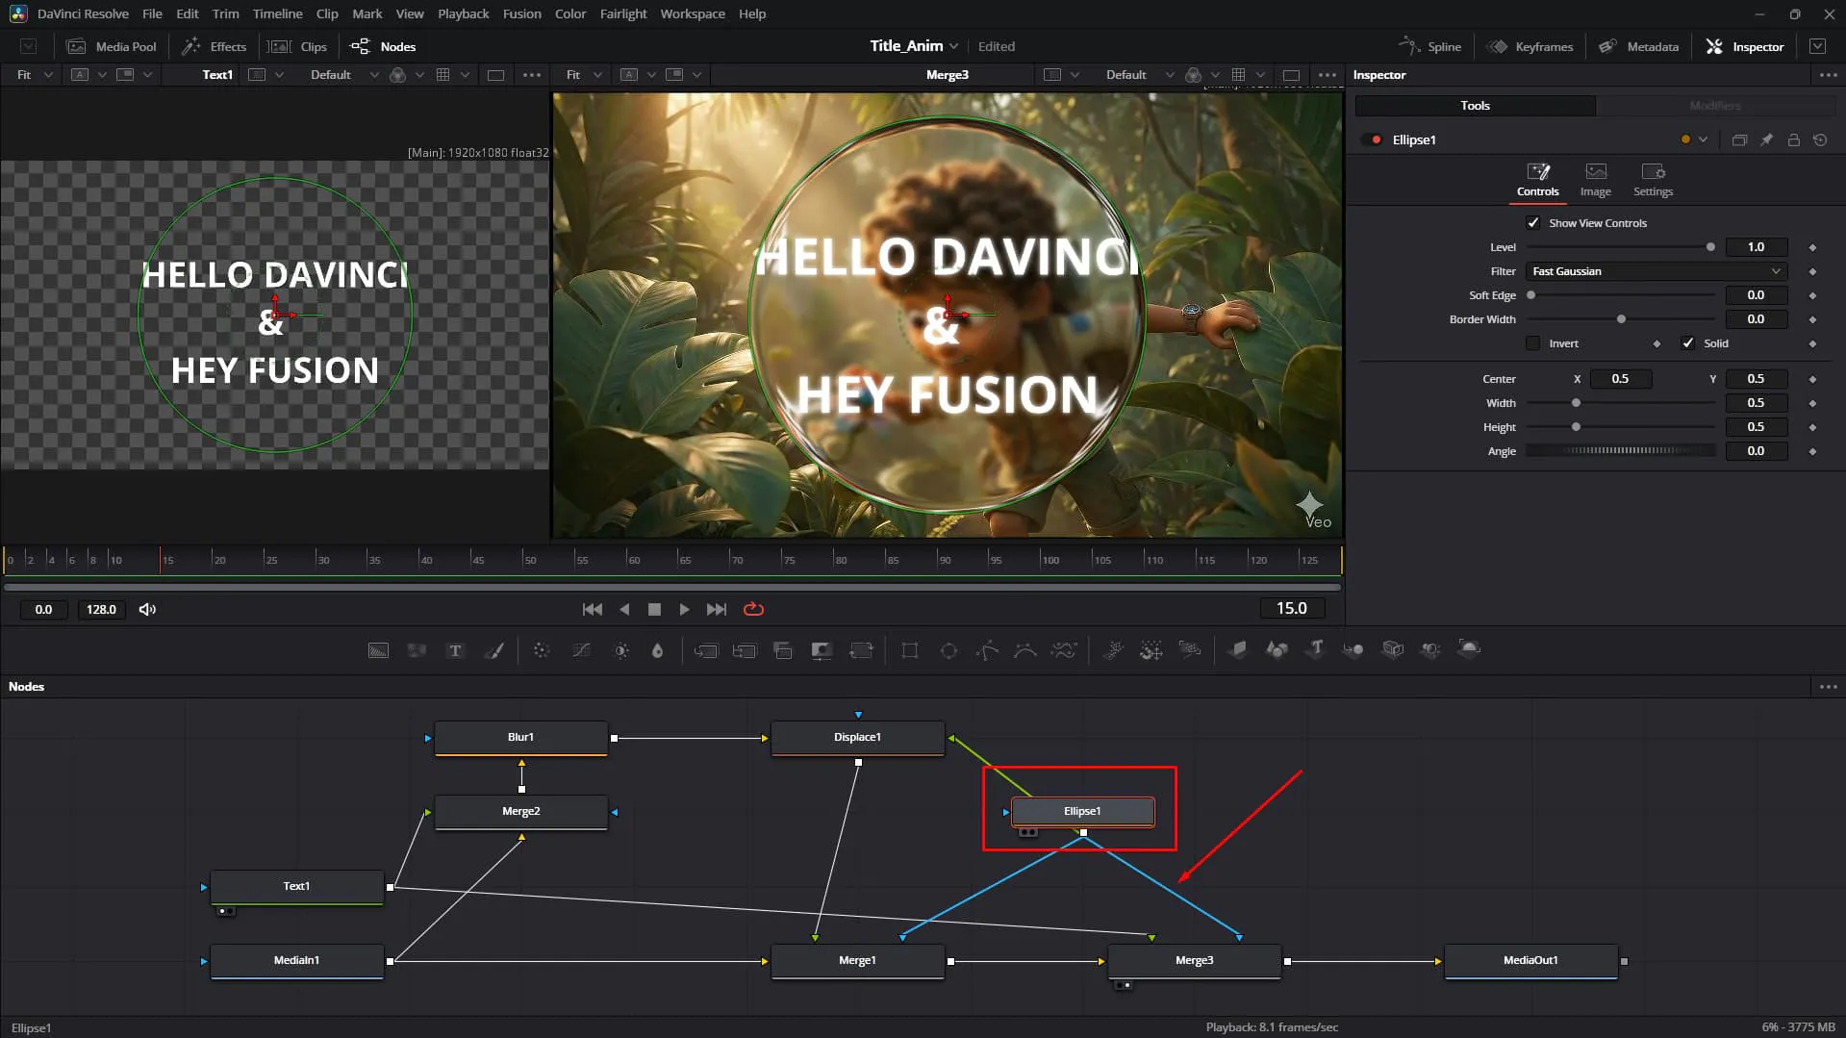Image resolution: width=1846 pixels, height=1038 pixels.
Task: Add a Text 3D node from the toolbar
Action: (x=1316, y=649)
